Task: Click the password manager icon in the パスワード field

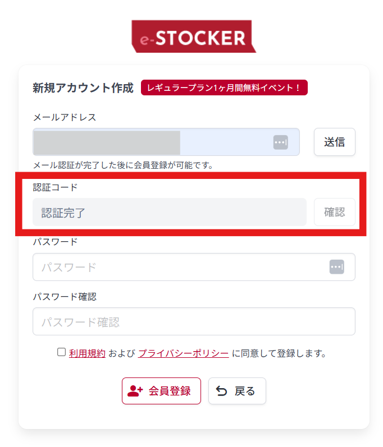Action: [x=336, y=267]
